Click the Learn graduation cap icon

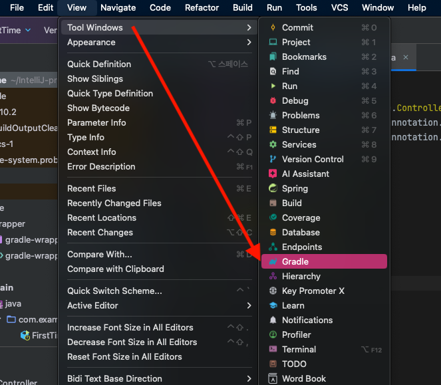point(273,305)
